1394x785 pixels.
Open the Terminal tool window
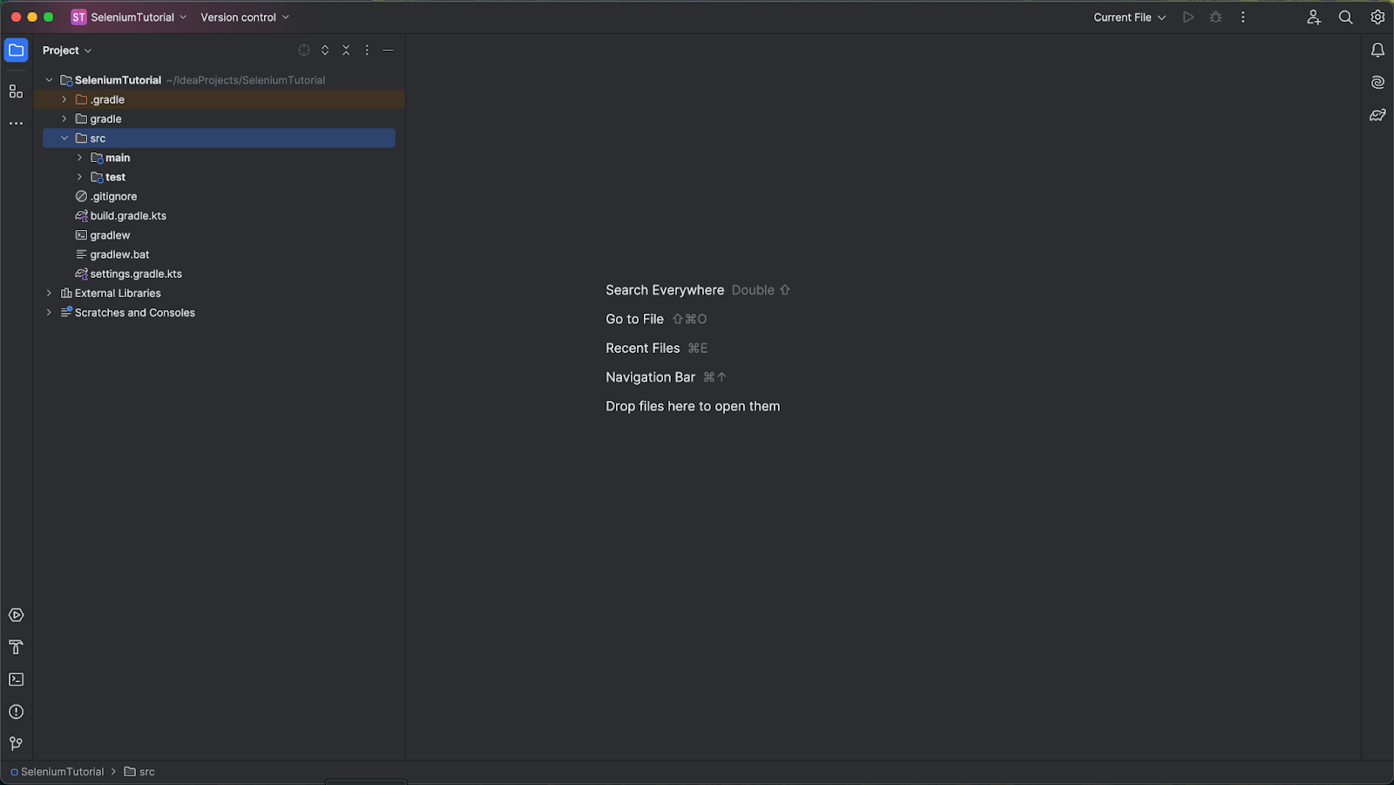[x=16, y=679]
